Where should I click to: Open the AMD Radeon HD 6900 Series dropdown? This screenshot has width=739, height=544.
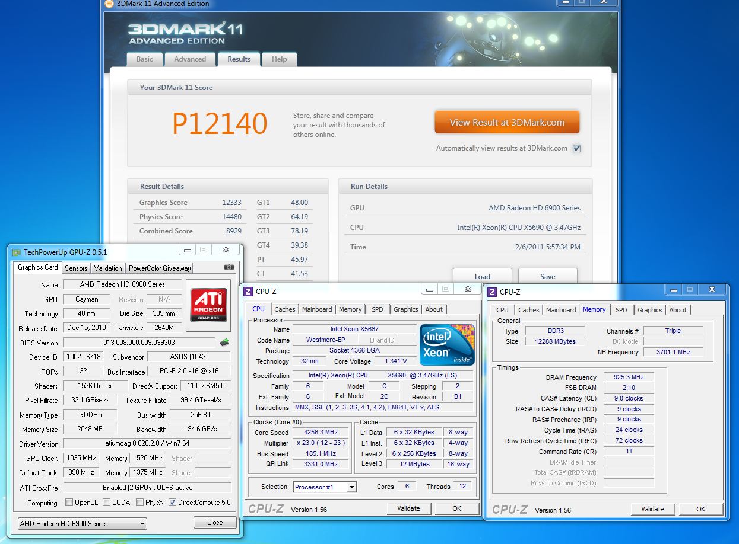(x=82, y=524)
